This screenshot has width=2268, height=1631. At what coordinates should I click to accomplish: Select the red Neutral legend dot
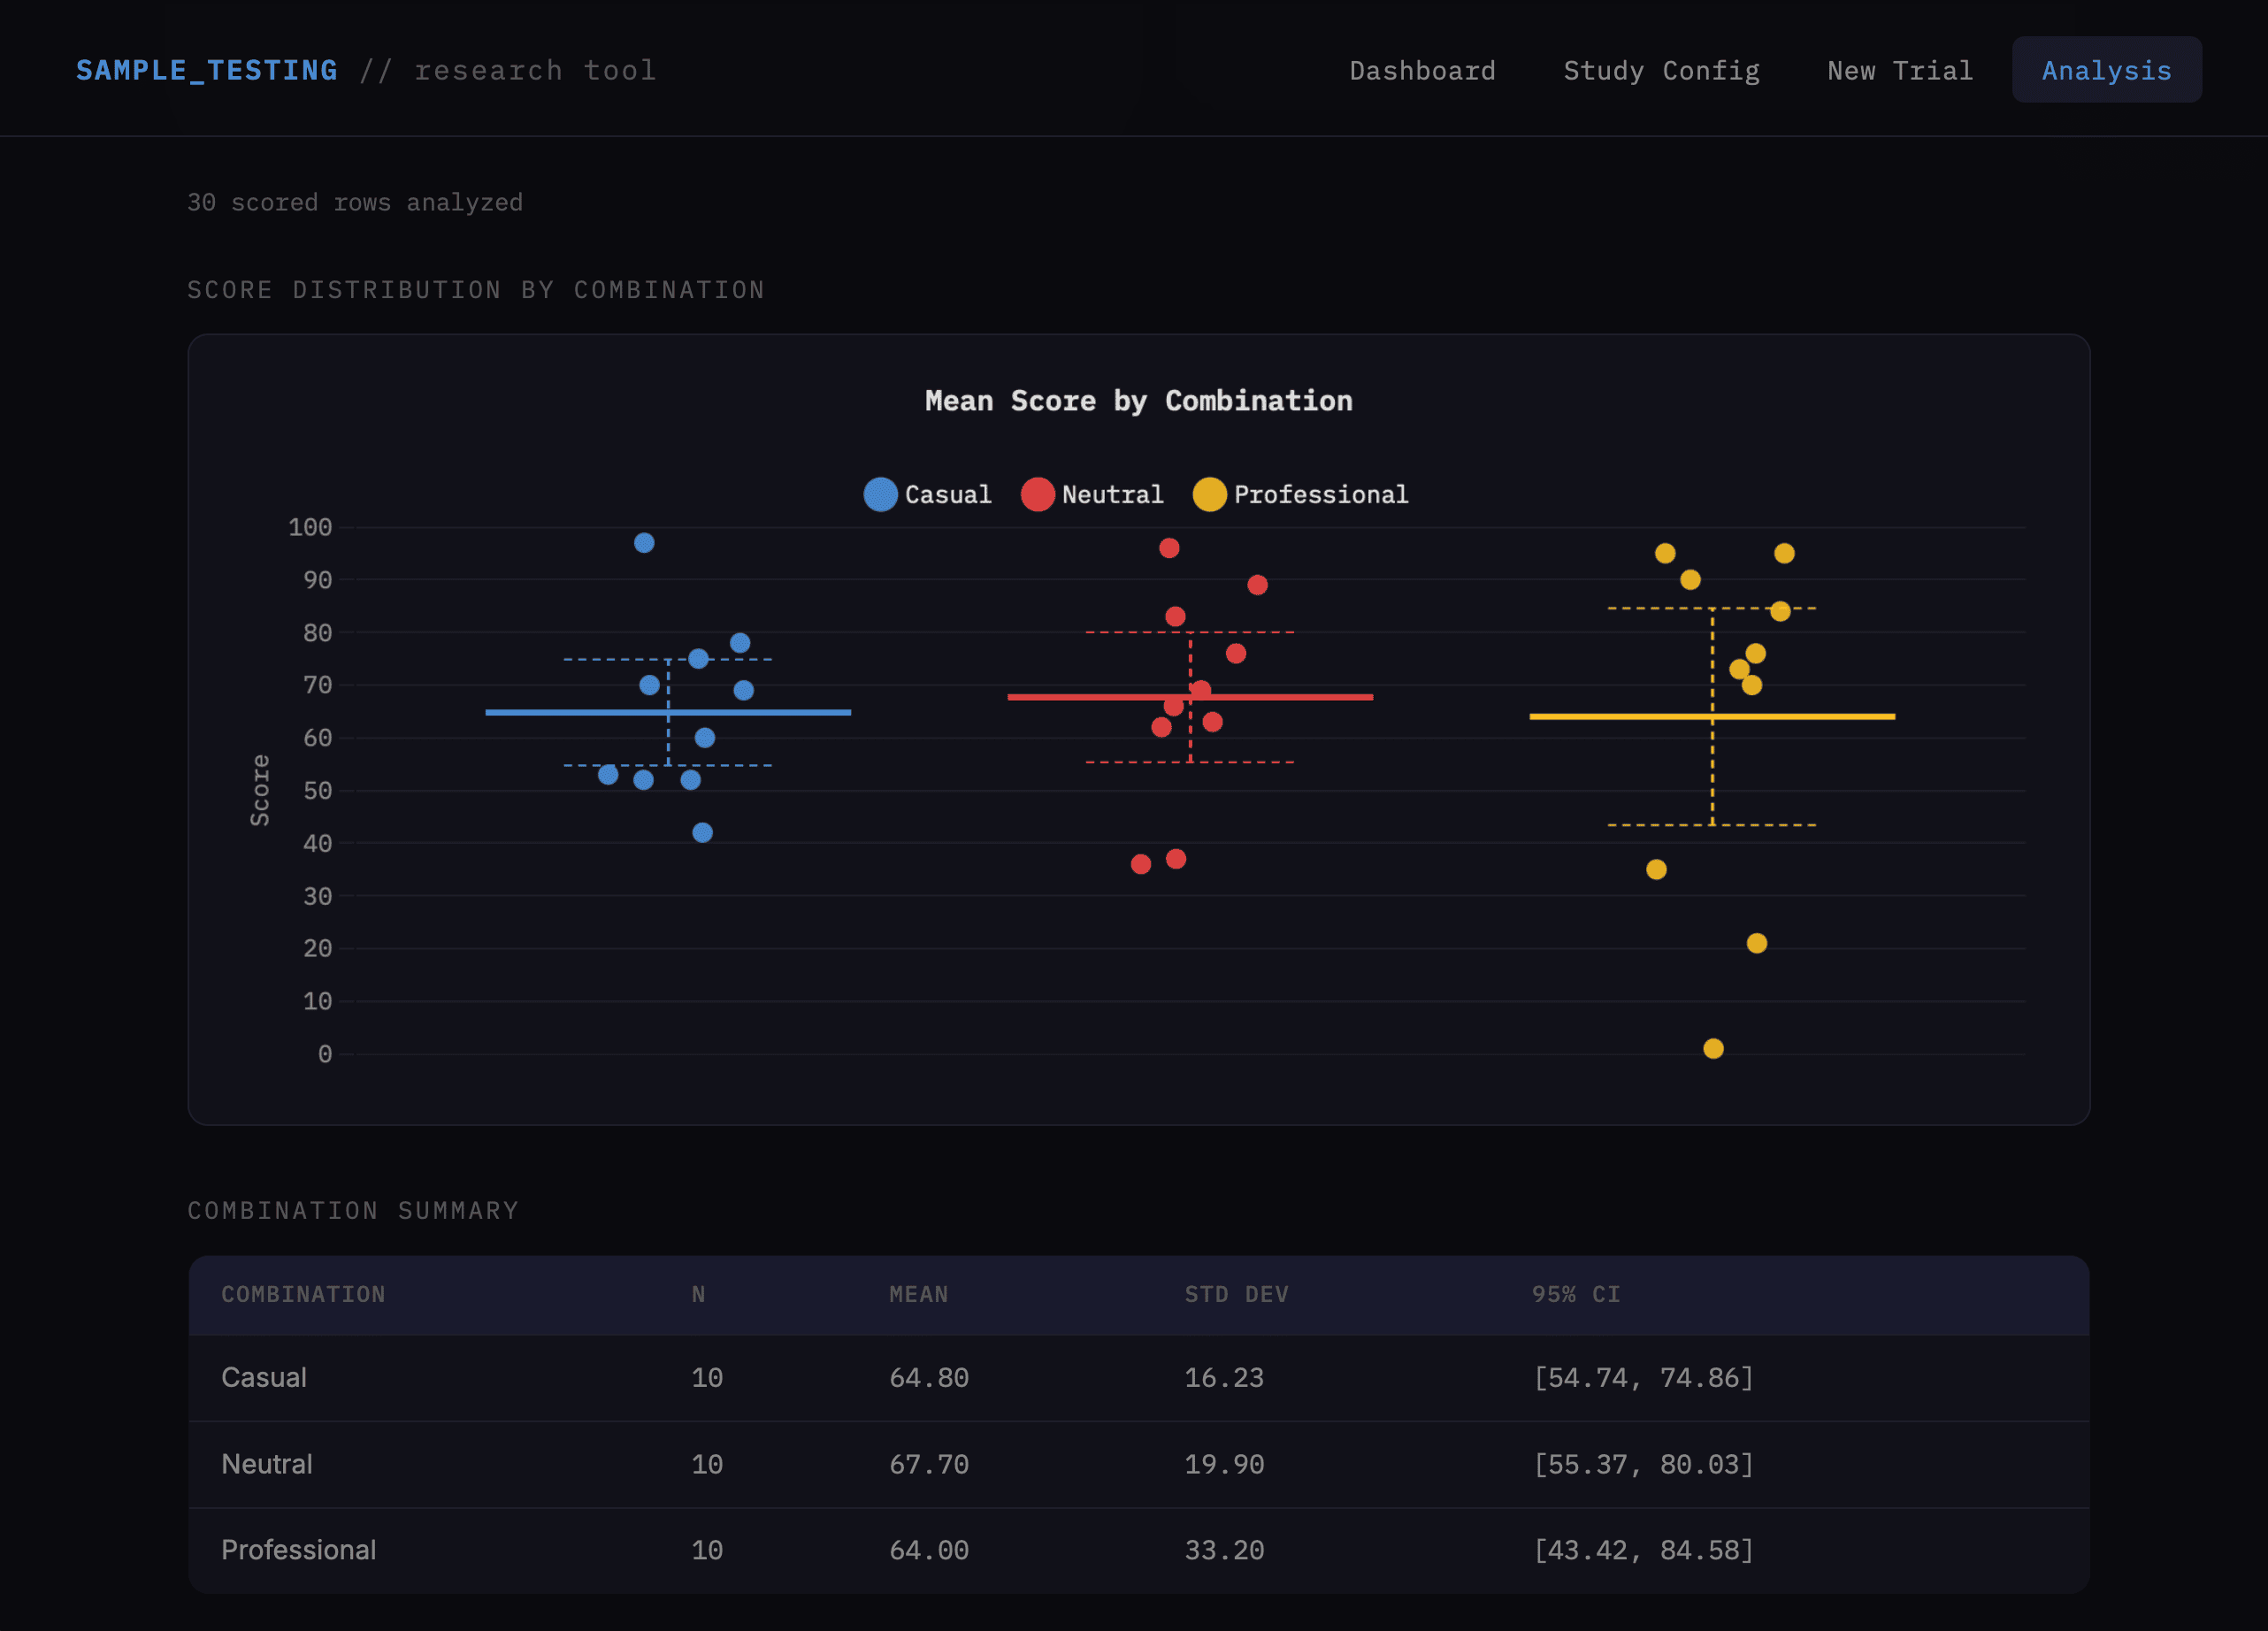[x=1038, y=494]
